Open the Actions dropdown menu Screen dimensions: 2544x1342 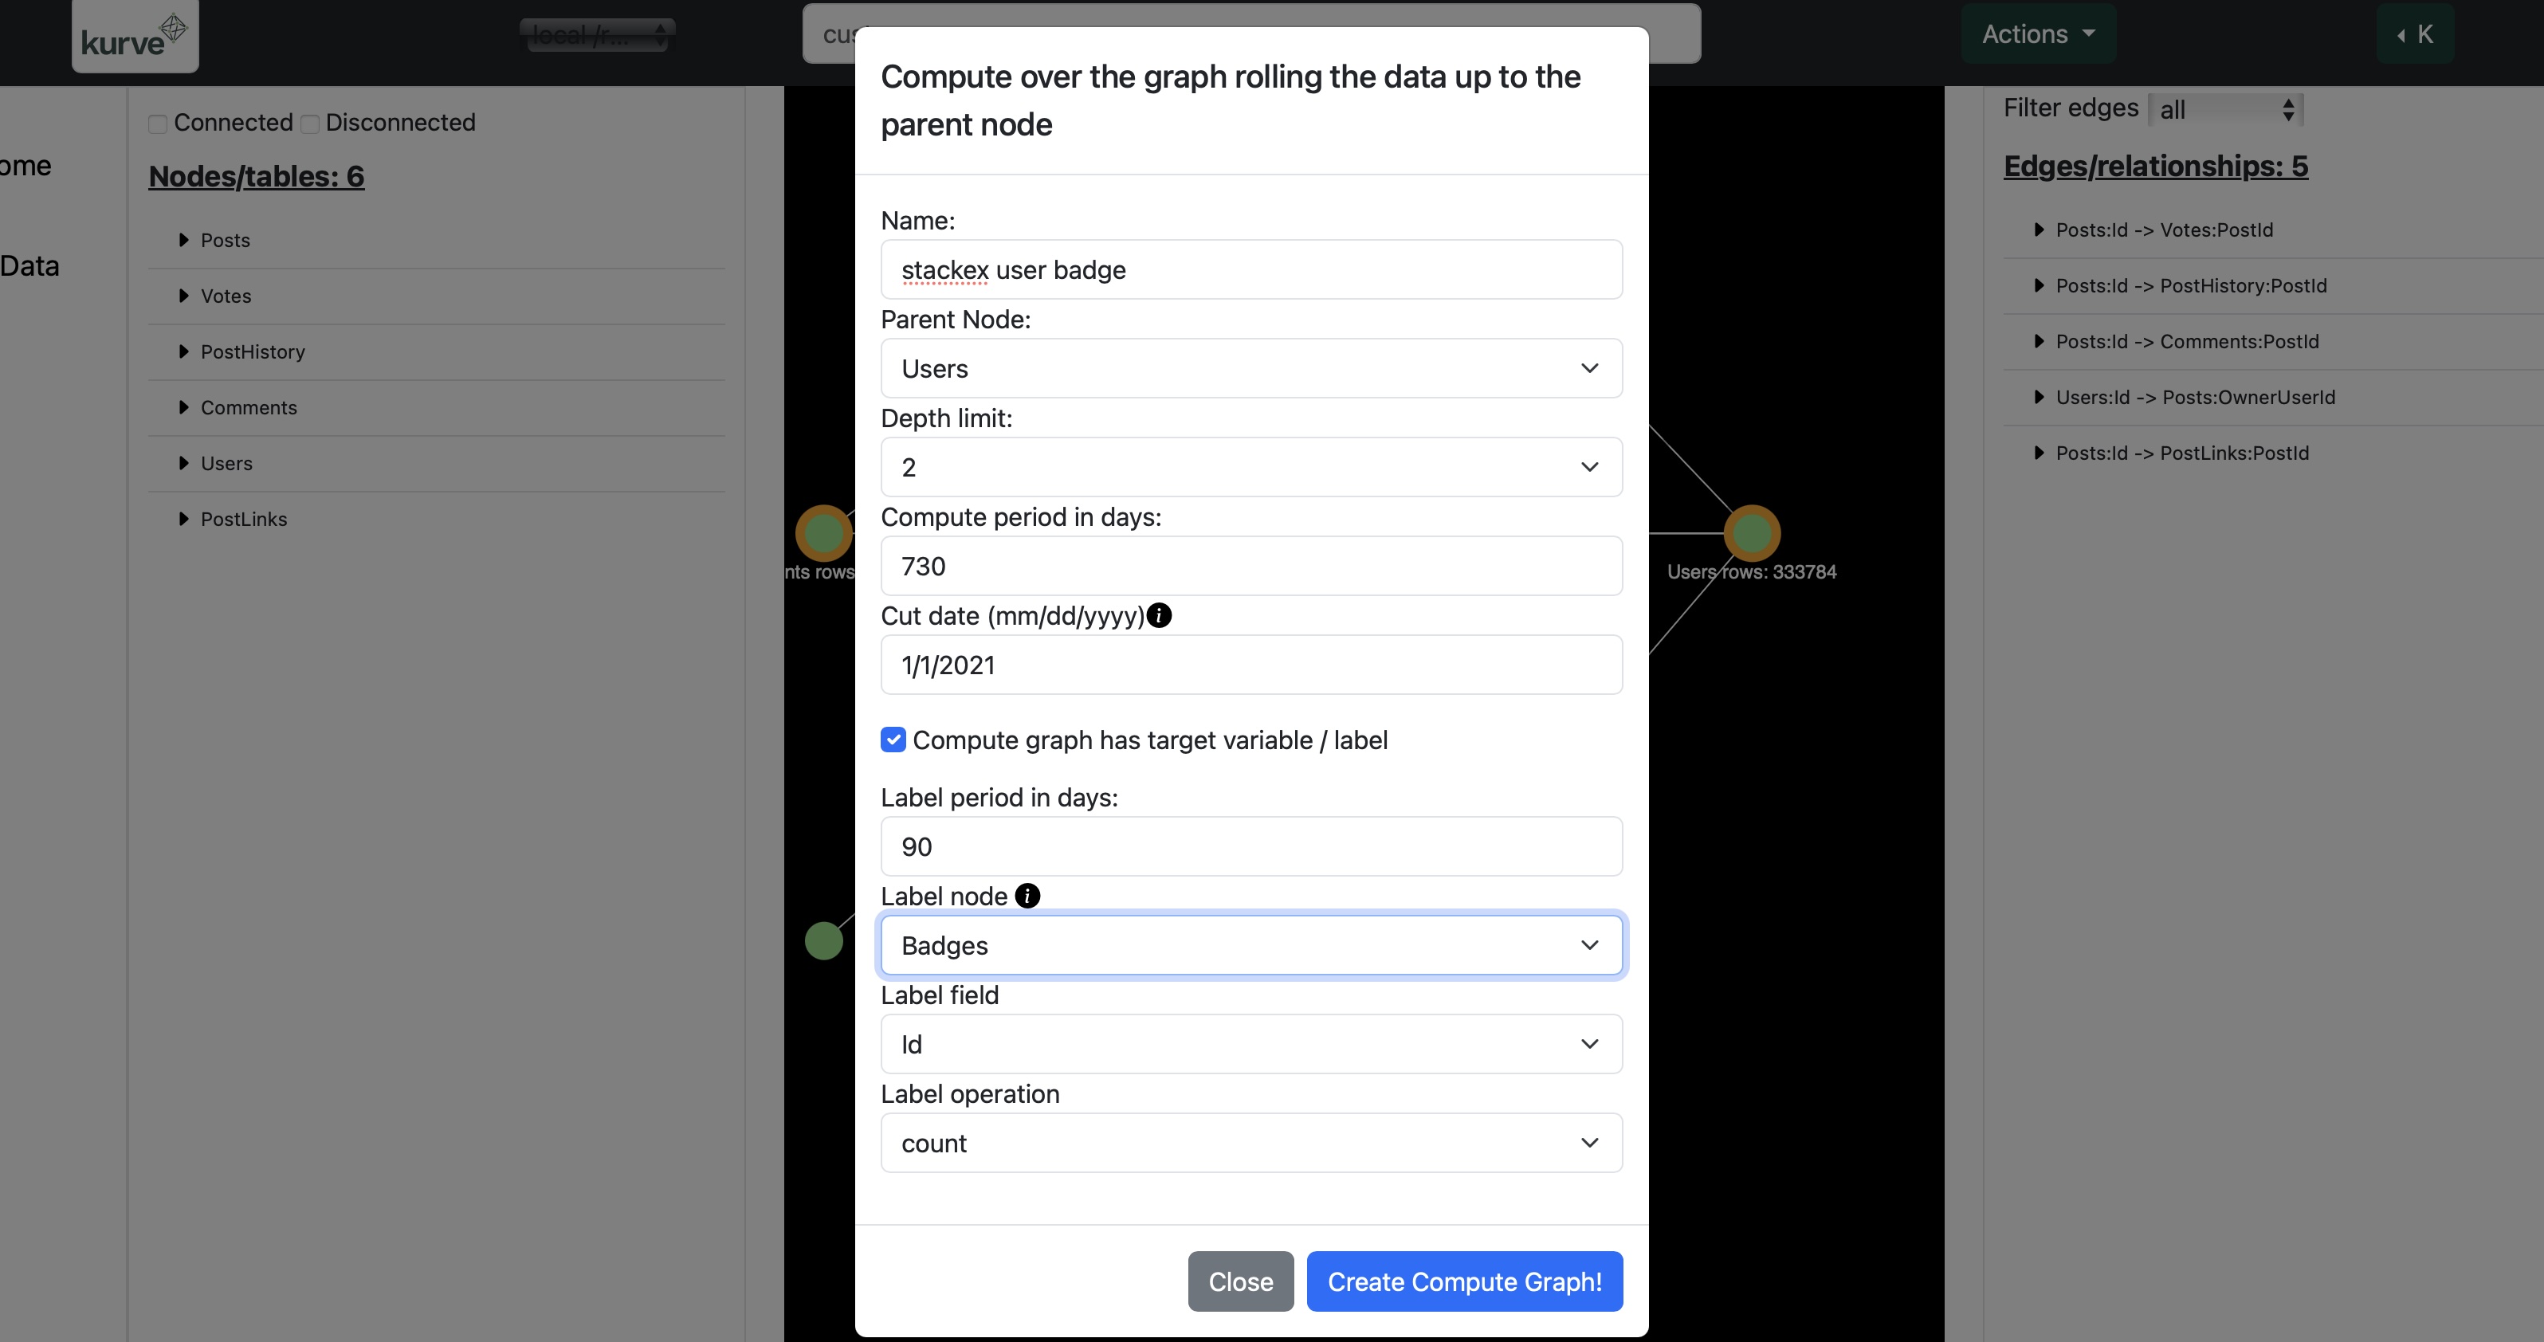[2039, 33]
